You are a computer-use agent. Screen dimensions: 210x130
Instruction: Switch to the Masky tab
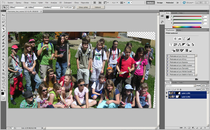(x=179, y=30)
